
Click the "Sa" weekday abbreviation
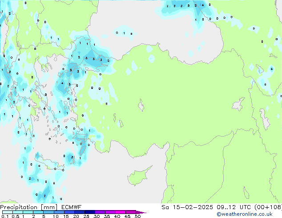(165, 207)
